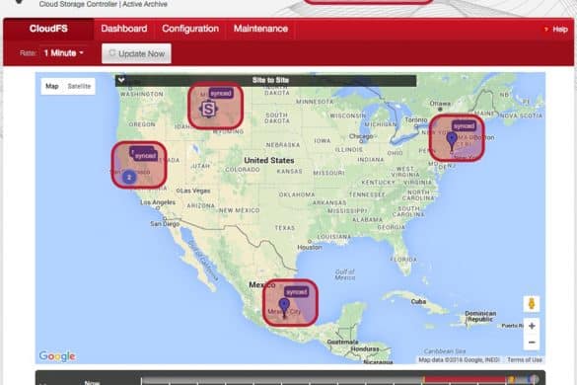Click the Site to Site header bar
This screenshot has width=577, height=385.
(x=265, y=80)
